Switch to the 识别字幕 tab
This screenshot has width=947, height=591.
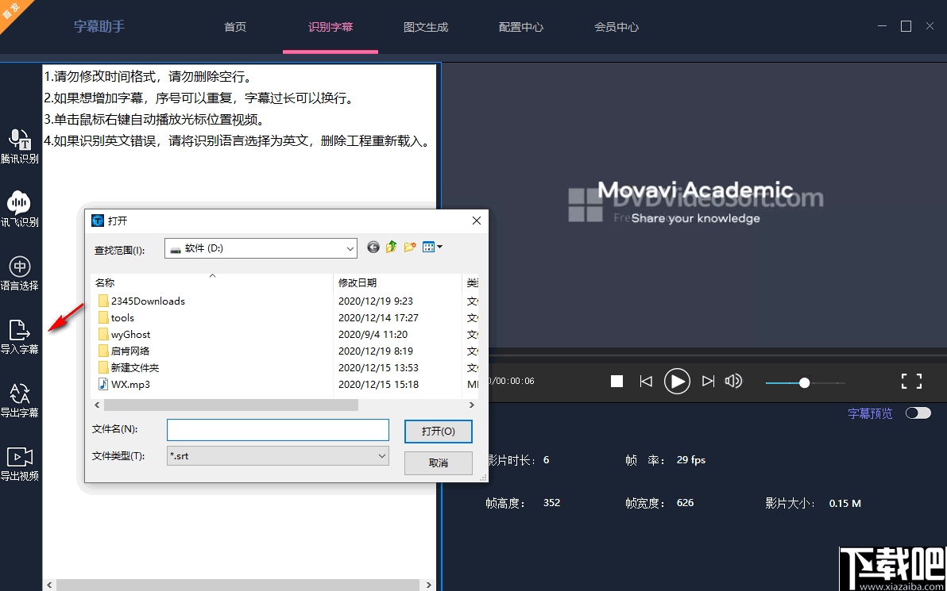click(x=330, y=27)
